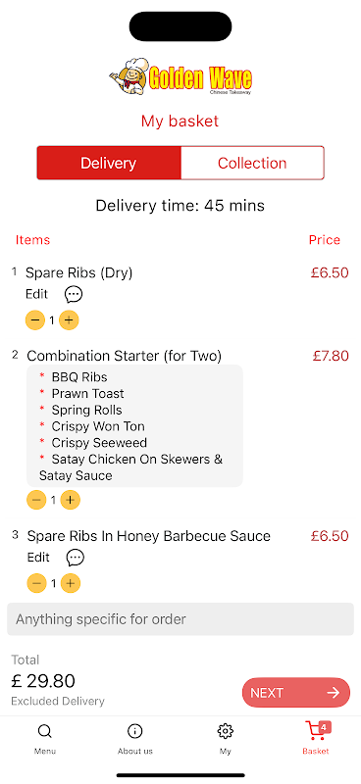361x784 pixels.
Task: Open the Menu search tab
Action: [45, 739]
